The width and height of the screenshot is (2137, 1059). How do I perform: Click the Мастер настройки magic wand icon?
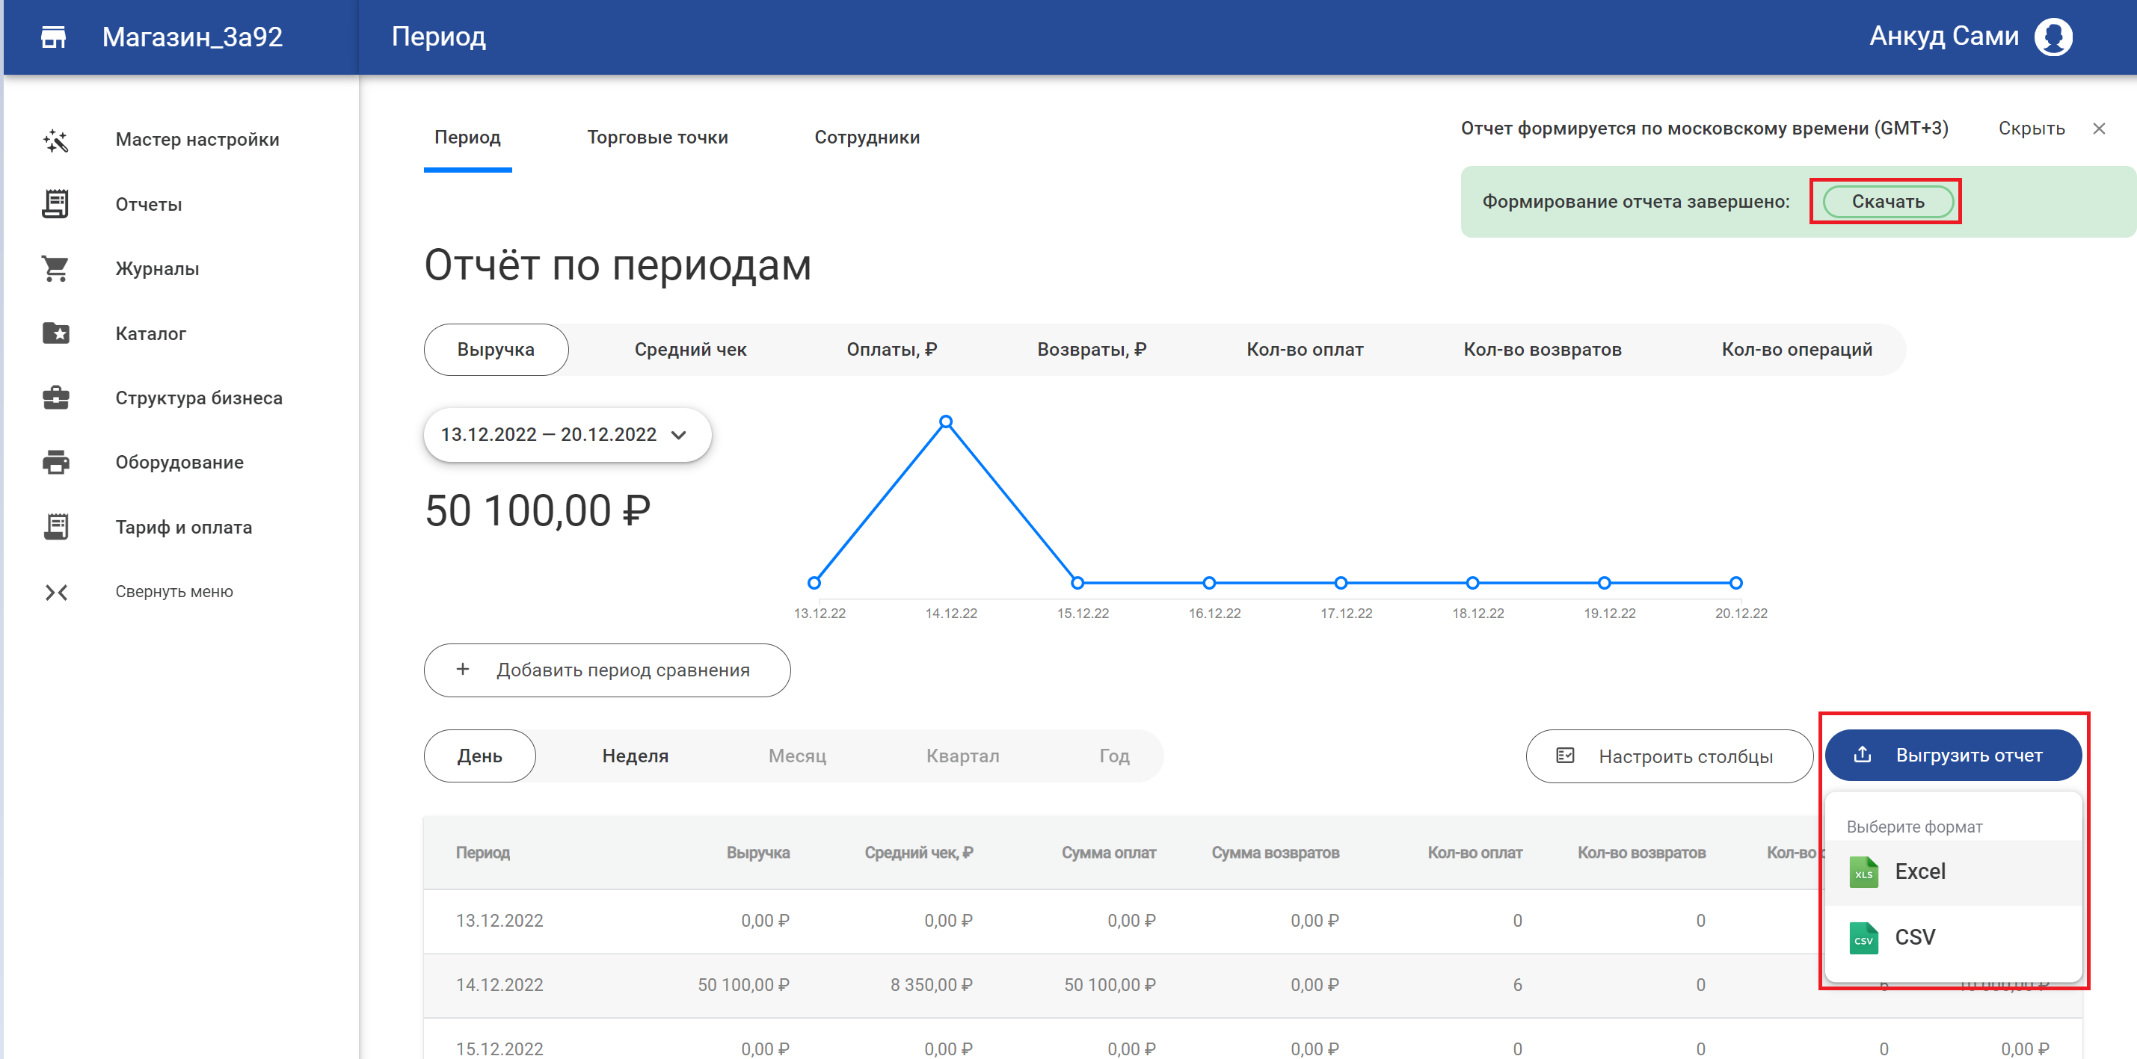(x=55, y=141)
